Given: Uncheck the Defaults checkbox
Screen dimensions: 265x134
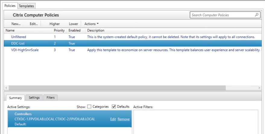Looking at the screenshot, I should (114, 107).
